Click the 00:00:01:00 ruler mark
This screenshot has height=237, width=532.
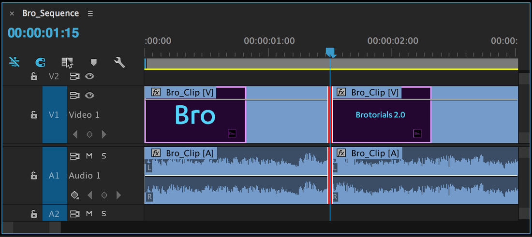(x=269, y=42)
